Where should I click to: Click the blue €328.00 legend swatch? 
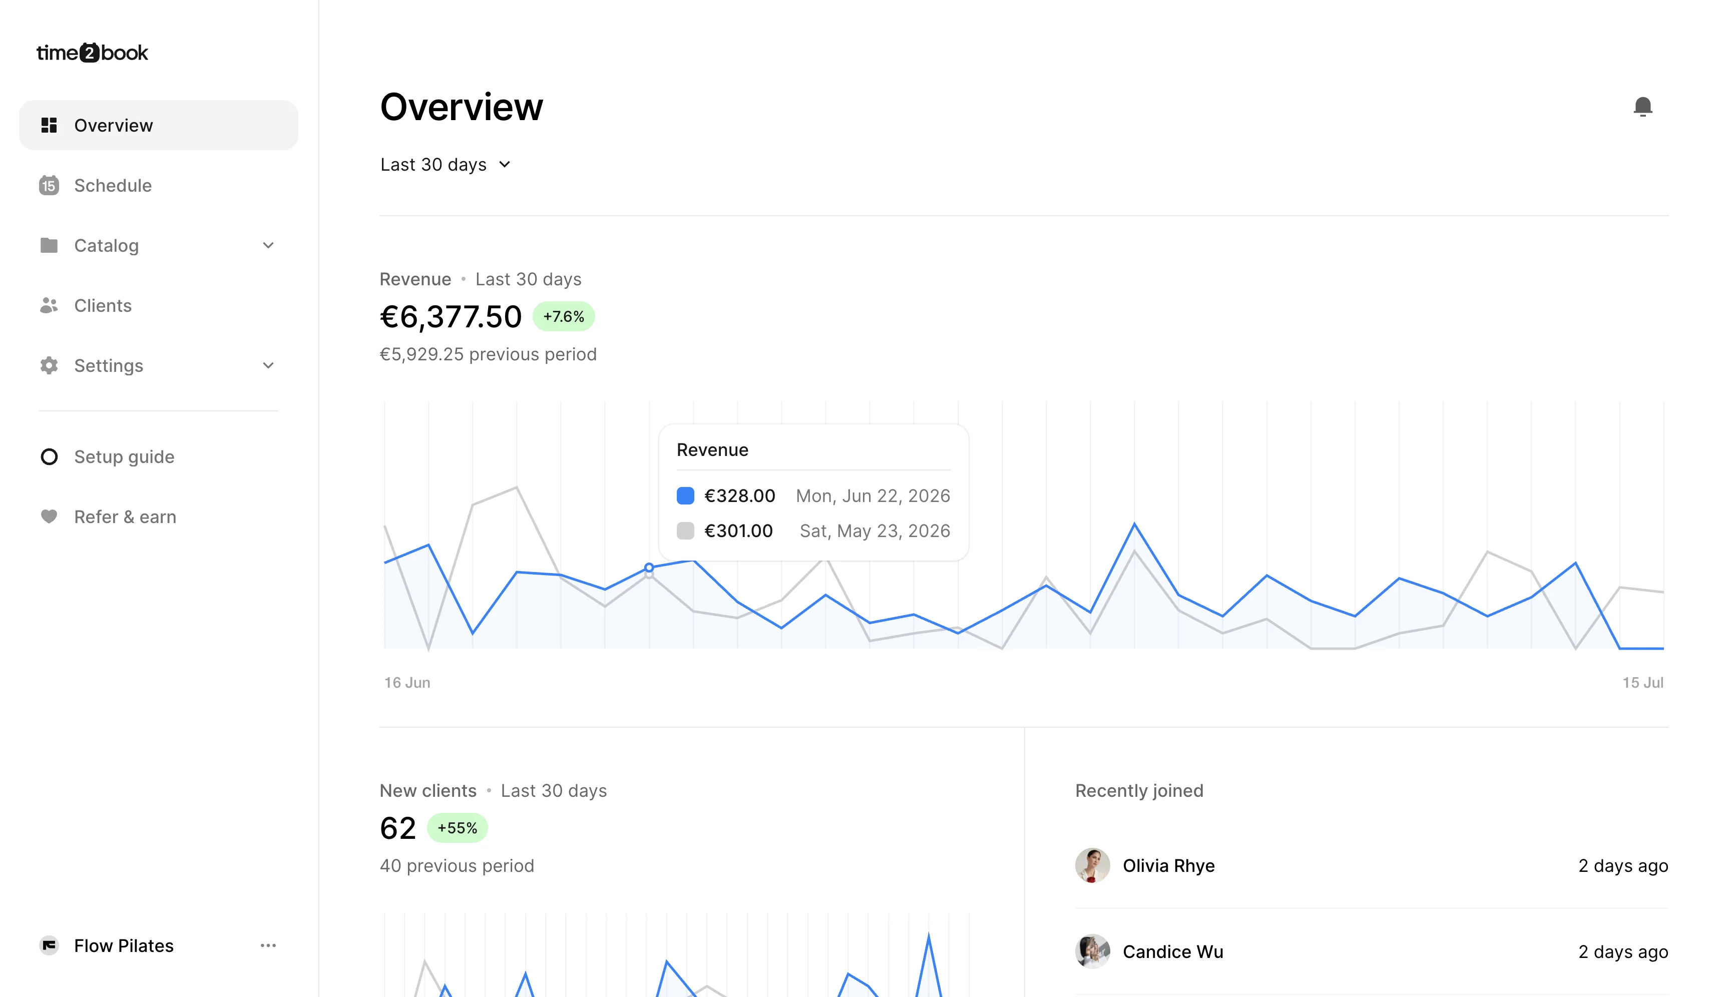[685, 496]
